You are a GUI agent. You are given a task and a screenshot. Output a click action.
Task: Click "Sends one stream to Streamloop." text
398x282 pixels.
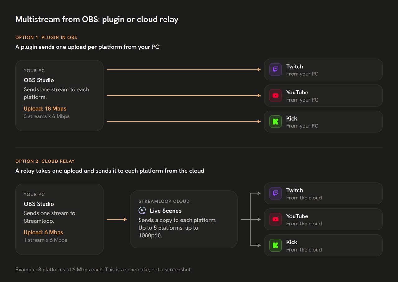49,217
